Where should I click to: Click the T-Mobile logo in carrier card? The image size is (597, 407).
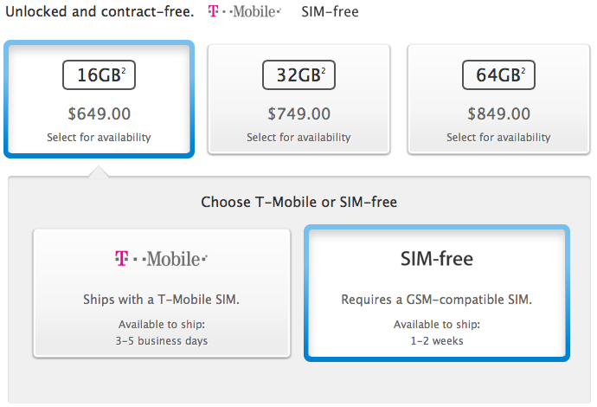pos(162,258)
